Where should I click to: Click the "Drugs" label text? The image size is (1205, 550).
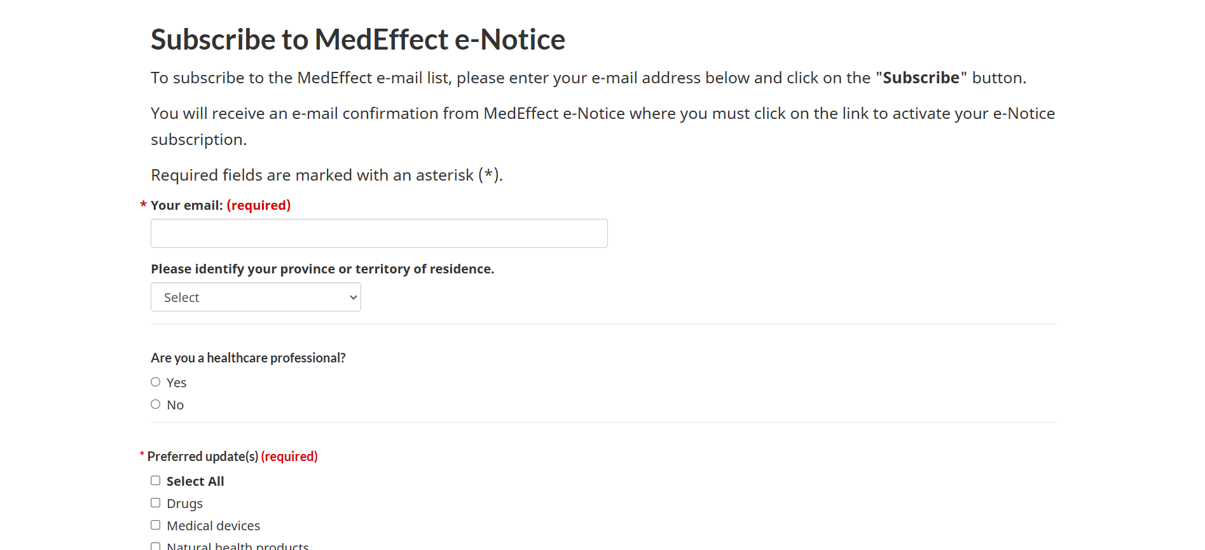(x=184, y=504)
